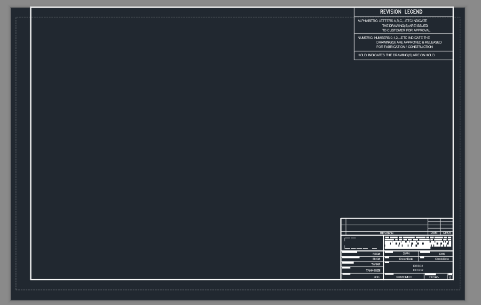Click the LOC. field in title block
This screenshot has height=305, width=481.
pos(377,277)
